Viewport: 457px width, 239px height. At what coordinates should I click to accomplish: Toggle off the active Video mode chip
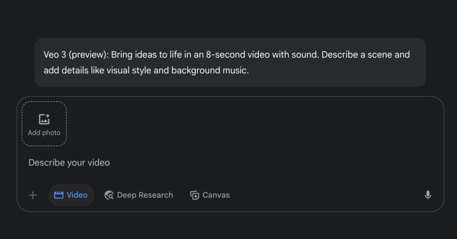(71, 195)
